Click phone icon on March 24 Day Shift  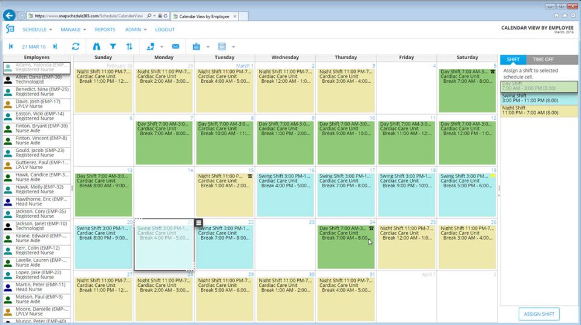tap(371, 228)
